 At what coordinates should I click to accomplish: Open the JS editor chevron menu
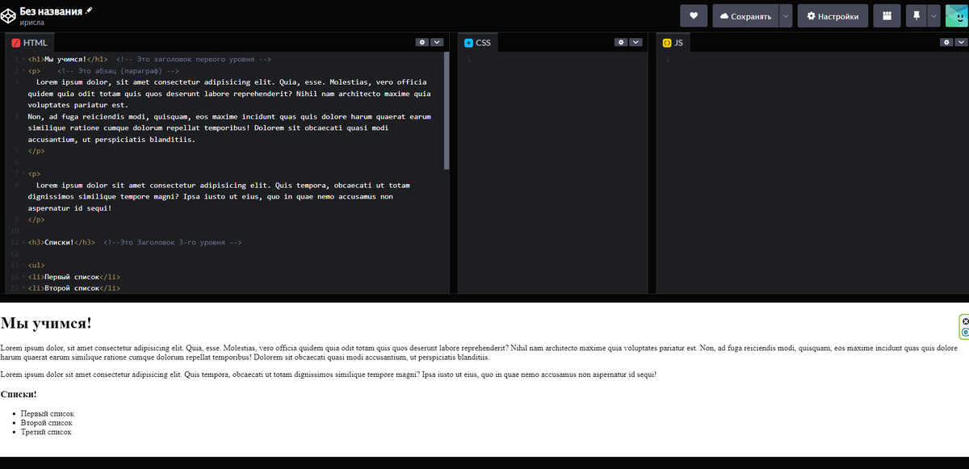tap(963, 42)
